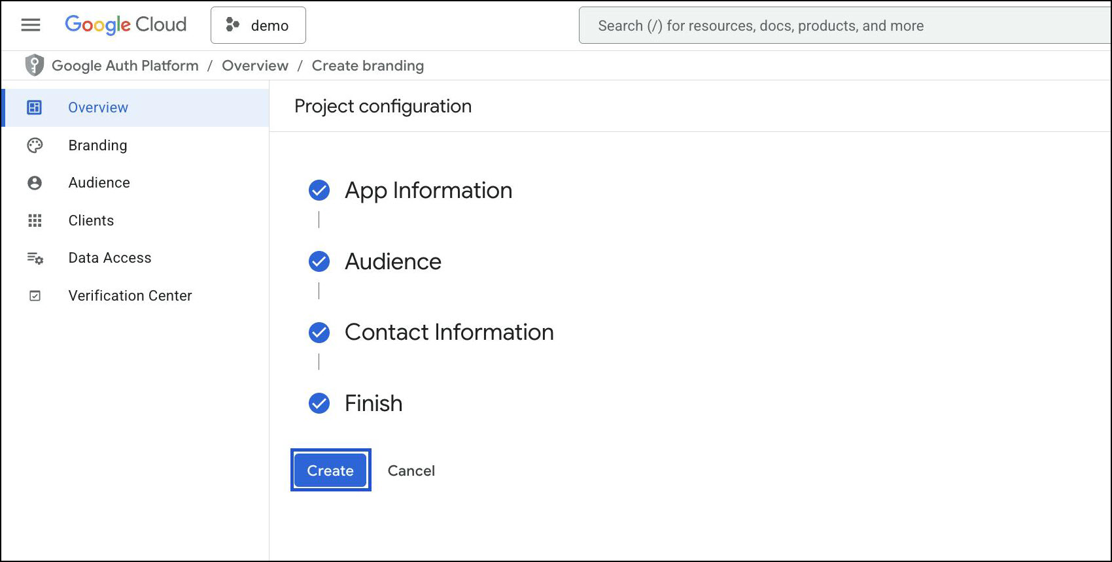Go to Branding in the sidebar
The height and width of the screenshot is (562, 1112).
point(97,145)
